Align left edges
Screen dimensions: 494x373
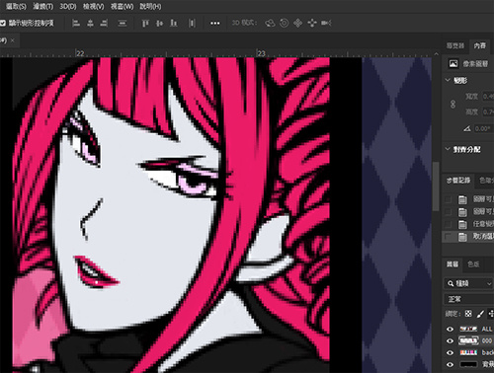coord(76,23)
